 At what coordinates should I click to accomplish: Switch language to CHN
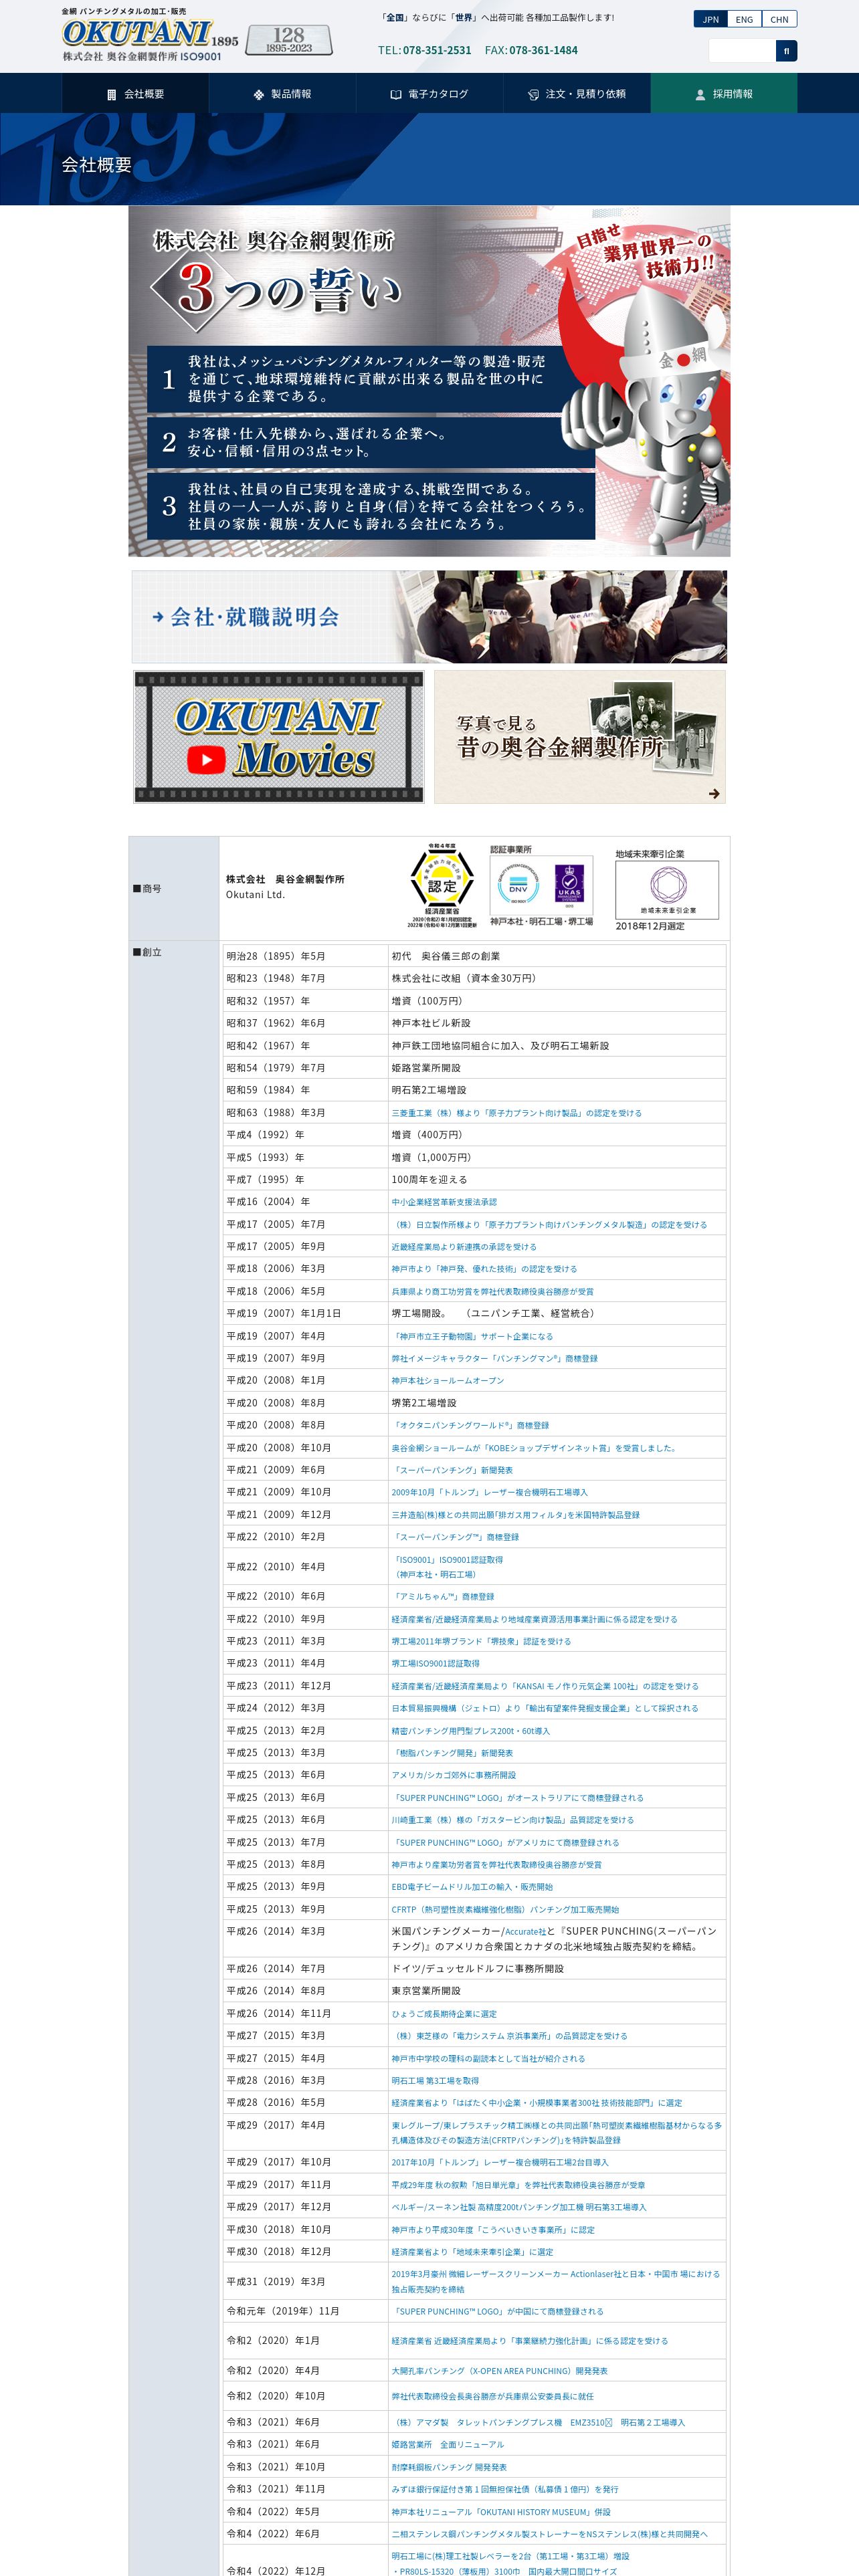pos(779,19)
